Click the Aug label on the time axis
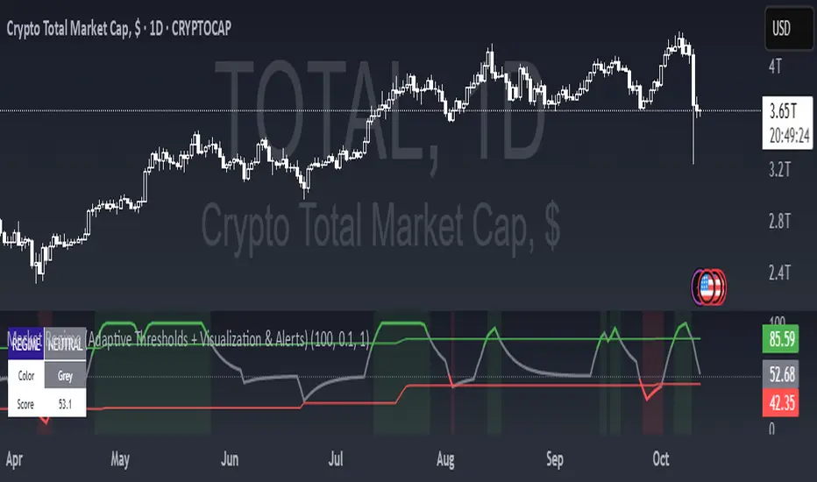The image size is (817, 482). 444,457
